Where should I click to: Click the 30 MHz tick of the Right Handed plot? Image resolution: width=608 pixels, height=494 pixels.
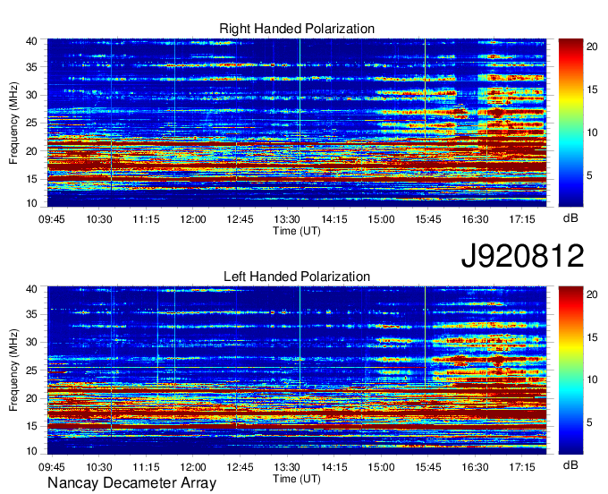[31, 95]
